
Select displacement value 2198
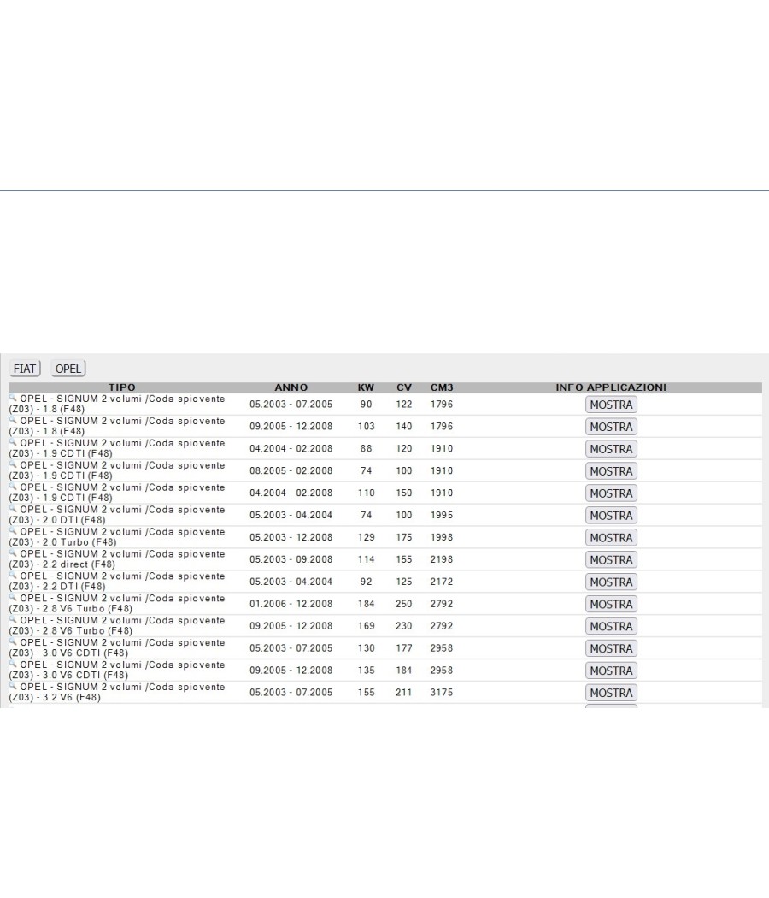(442, 559)
